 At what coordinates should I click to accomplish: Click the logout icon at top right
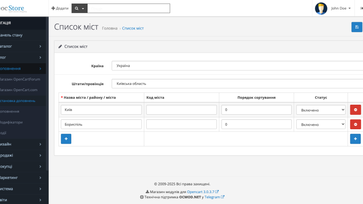coord(361,8)
